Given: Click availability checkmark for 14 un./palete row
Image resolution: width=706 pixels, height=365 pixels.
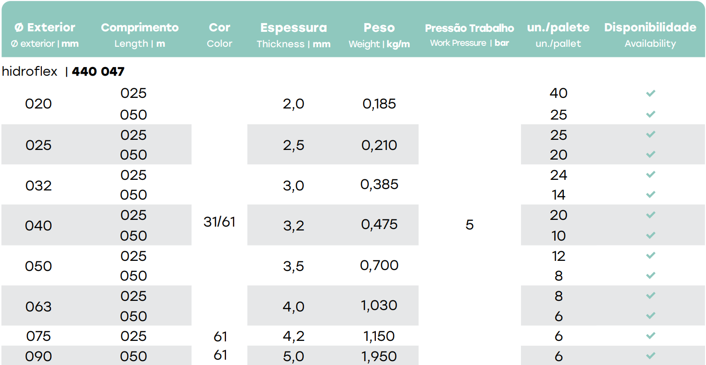Looking at the screenshot, I should pyautogui.click(x=651, y=194).
